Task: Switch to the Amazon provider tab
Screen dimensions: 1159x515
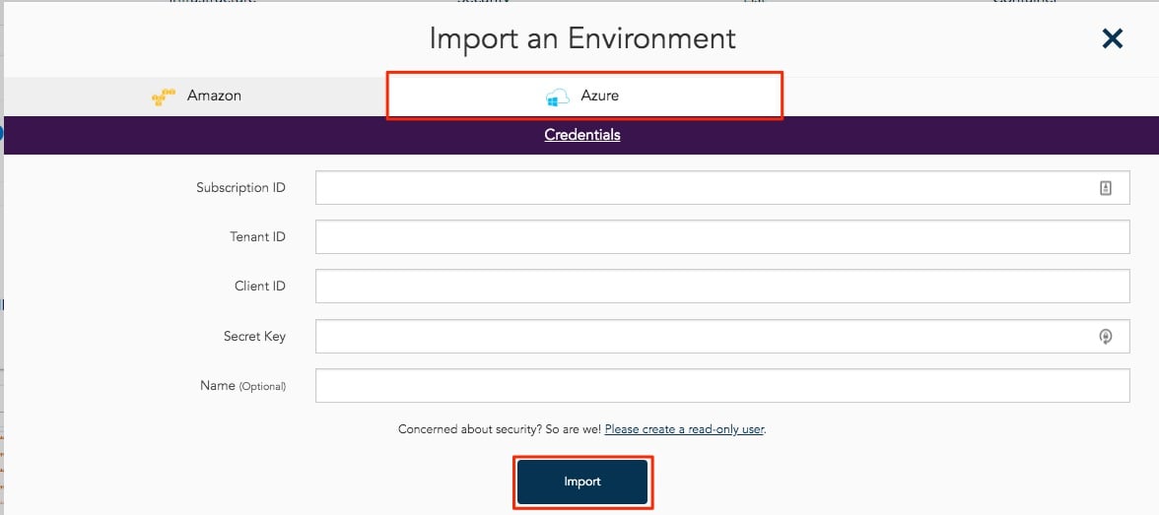Action: pos(196,97)
